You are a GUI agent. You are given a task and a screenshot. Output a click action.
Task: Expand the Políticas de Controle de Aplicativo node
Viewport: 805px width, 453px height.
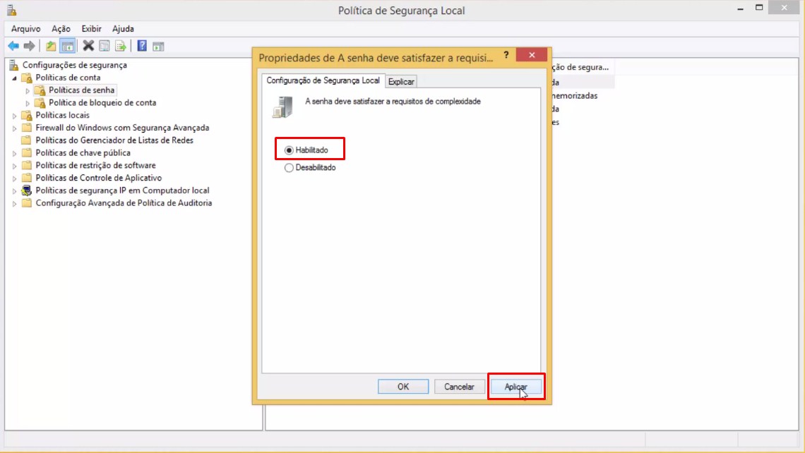[14, 179]
